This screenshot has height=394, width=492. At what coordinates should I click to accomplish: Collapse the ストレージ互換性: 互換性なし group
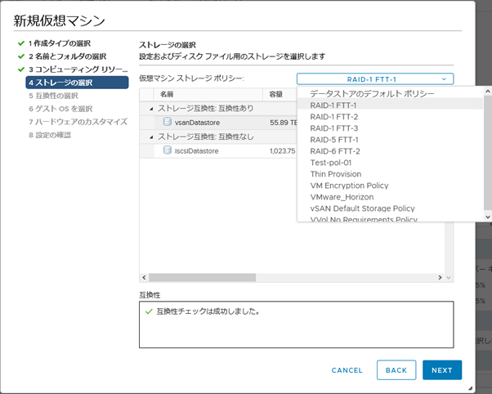(150, 137)
